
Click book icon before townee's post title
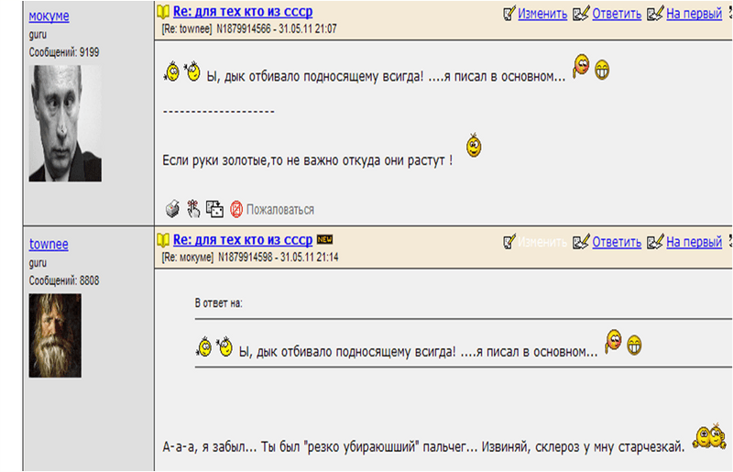(x=163, y=240)
